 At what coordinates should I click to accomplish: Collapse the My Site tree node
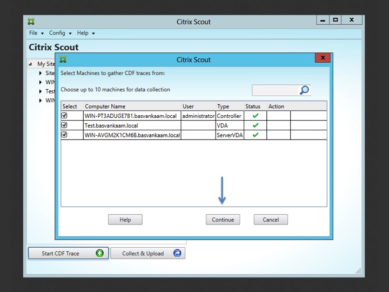30,64
